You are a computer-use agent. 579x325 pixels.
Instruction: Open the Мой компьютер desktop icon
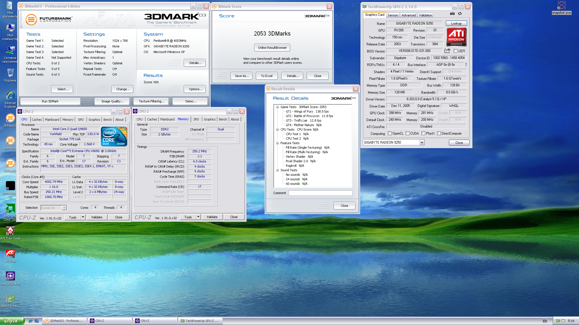pos(10,32)
